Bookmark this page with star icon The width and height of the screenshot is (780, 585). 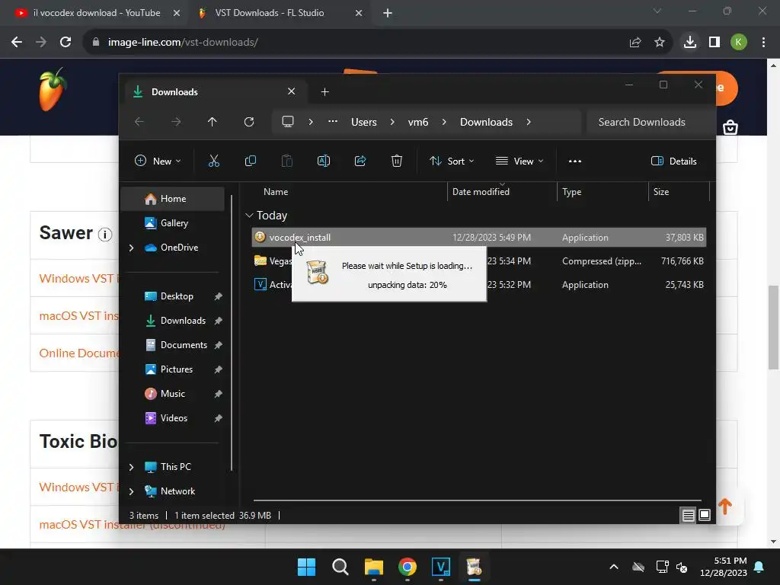coord(659,43)
